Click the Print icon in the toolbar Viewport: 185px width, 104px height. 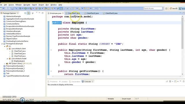pyautogui.click(x=12, y=8)
